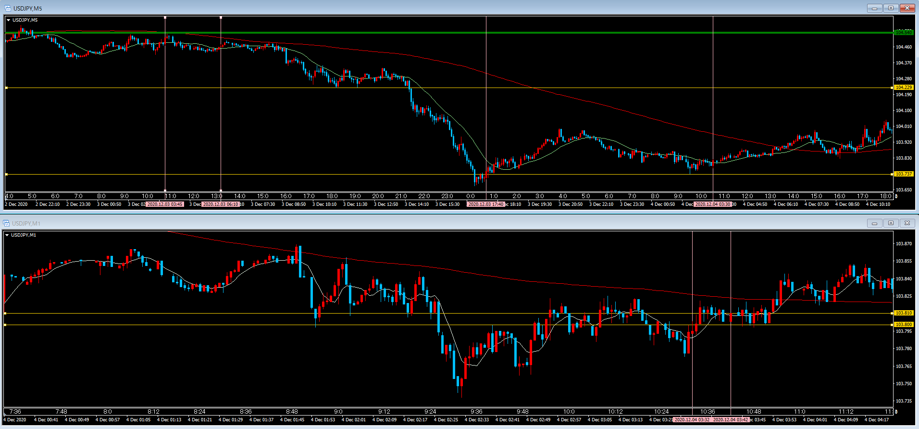
Task: Close the USDJPY,M1 chart window
Action: click(907, 223)
